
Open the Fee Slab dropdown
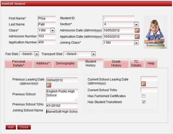(37, 54)
